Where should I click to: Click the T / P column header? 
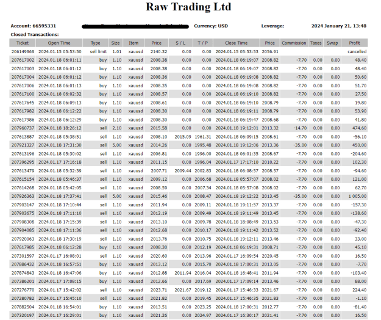click(x=202, y=43)
